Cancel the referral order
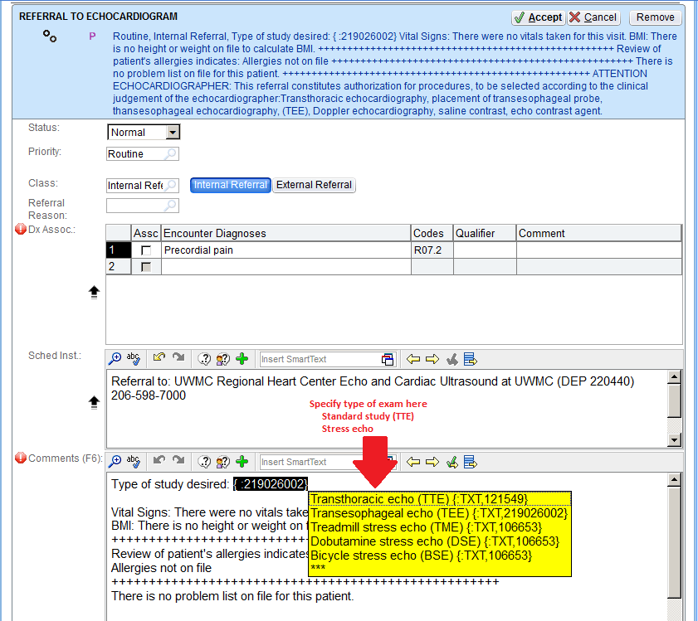 [x=593, y=17]
